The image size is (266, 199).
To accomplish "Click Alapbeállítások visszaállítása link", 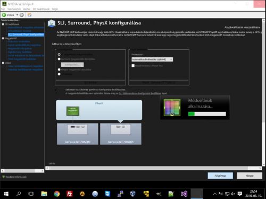I will 242,27.
